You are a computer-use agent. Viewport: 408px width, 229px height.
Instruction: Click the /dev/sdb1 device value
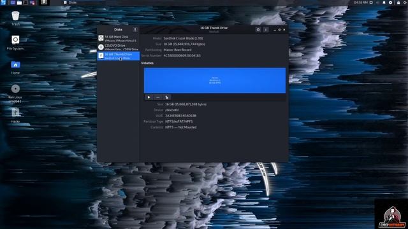tap(171, 110)
